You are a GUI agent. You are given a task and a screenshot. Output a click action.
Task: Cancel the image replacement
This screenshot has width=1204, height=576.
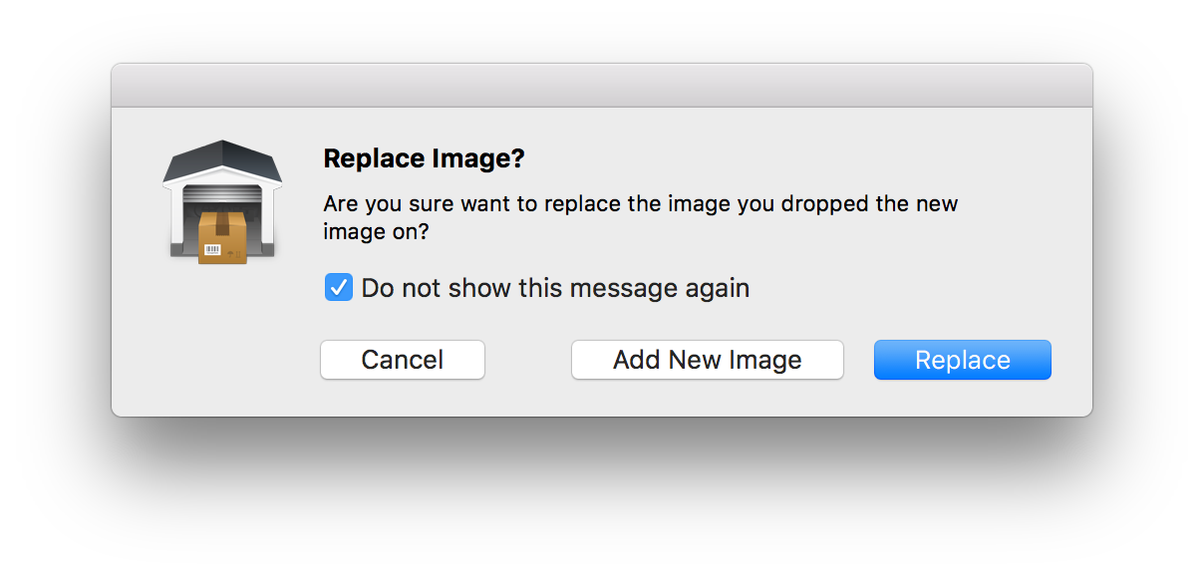pos(403,360)
